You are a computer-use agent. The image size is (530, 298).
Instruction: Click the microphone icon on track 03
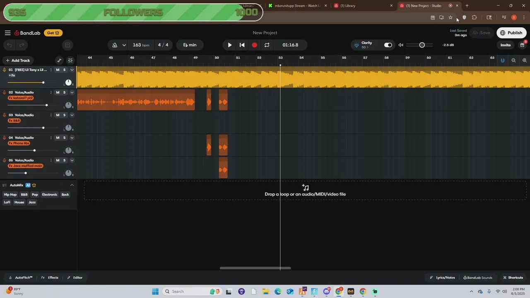[4, 115]
